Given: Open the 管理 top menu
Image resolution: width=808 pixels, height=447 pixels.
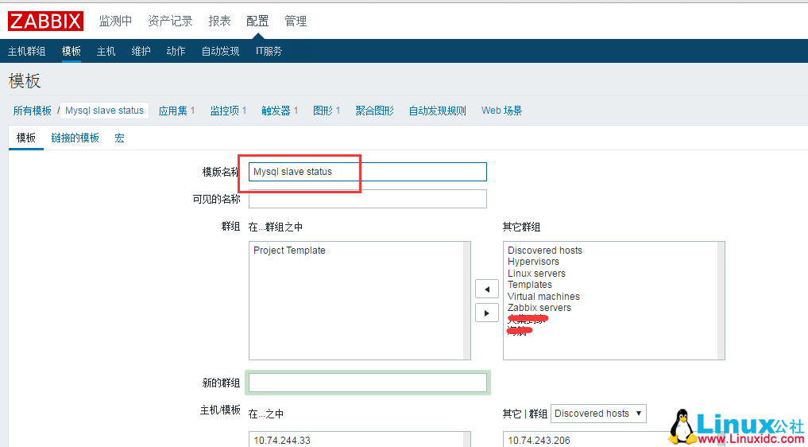Looking at the screenshot, I should click(296, 21).
